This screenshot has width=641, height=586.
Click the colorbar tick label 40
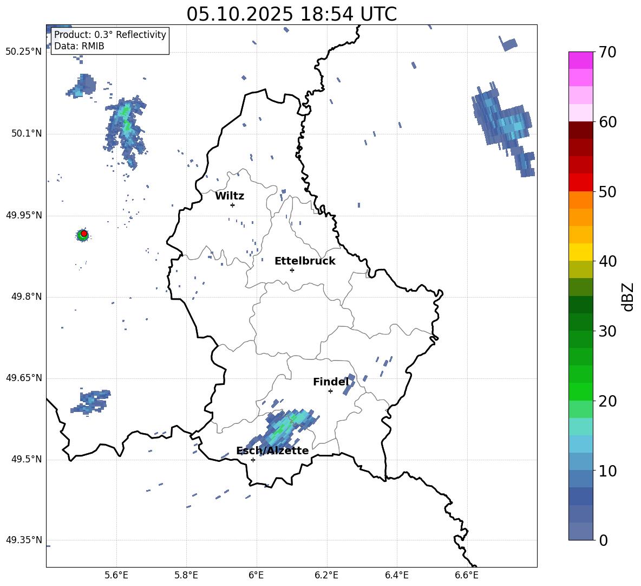click(607, 261)
